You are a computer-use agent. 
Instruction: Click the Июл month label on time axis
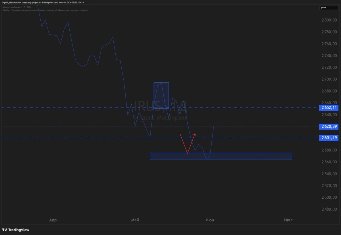(288, 220)
